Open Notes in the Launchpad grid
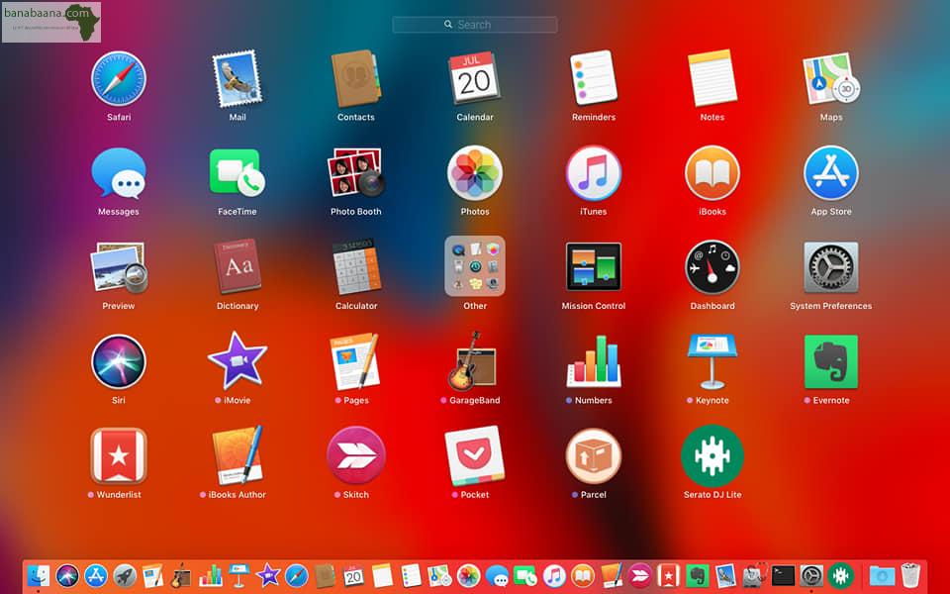Screen dimensions: 950x594 (712, 79)
